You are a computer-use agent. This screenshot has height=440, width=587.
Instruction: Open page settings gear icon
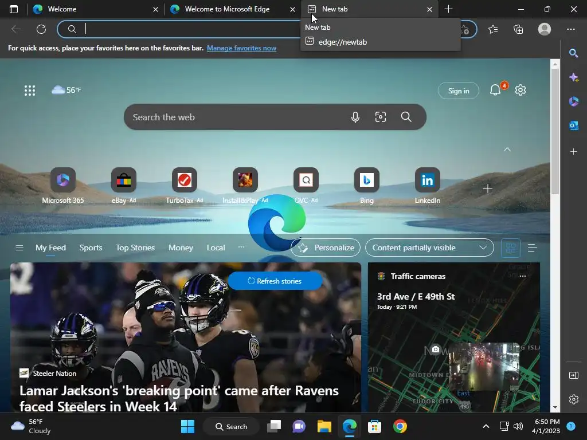click(x=521, y=90)
